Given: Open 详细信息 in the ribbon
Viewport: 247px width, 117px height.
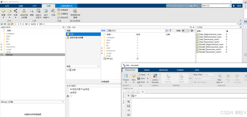Looking at the screenshot, I should [x=63, y=10].
